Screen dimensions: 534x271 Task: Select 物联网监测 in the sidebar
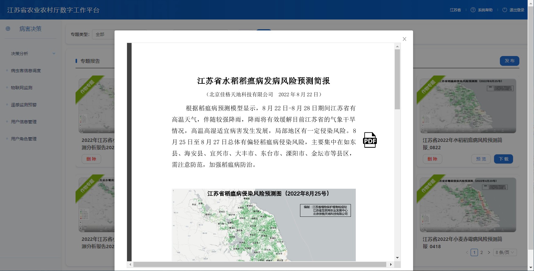[22, 88]
